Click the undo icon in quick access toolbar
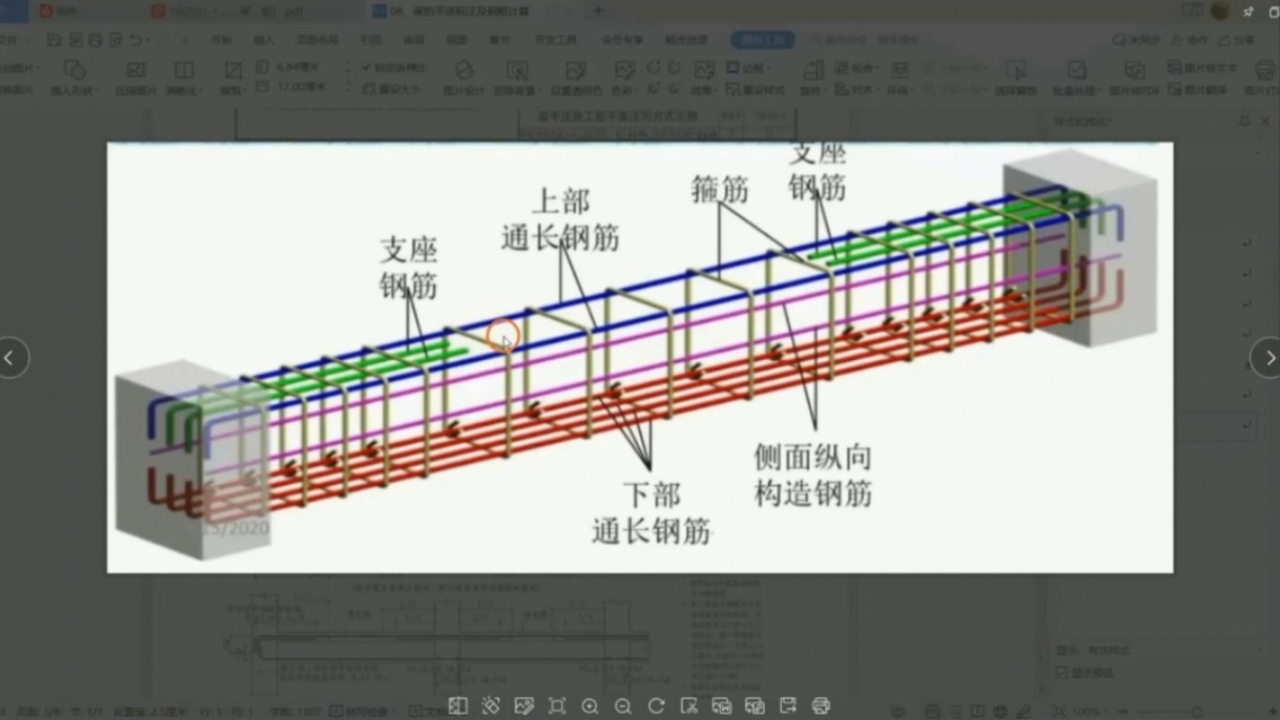The image size is (1280, 720). click(136, 40)
